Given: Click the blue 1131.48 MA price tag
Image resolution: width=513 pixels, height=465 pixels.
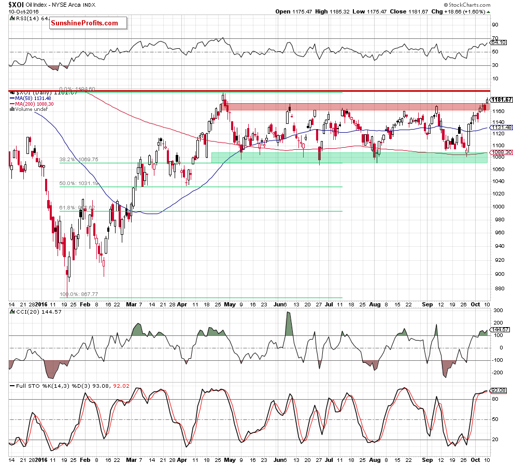Looking at the screenshot, I should 501,128.
